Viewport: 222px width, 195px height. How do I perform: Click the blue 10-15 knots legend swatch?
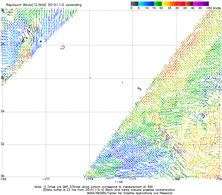coord(150,4)
